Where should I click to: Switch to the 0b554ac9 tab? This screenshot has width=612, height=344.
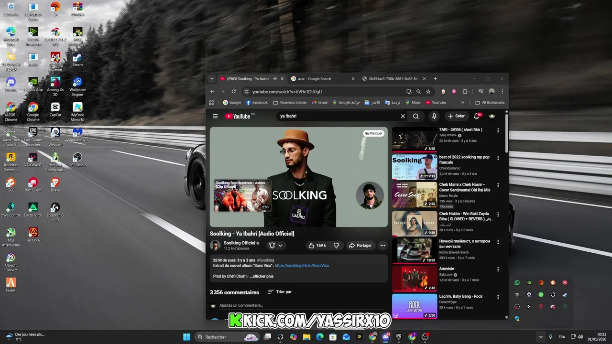(x=394, y=79)
